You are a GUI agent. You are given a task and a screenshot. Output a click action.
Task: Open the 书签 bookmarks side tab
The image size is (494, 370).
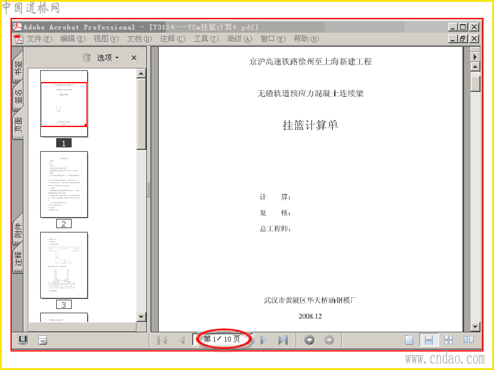tap(18, 67)
